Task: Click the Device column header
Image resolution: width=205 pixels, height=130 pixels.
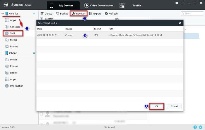Action: click(x=69, y=29)
